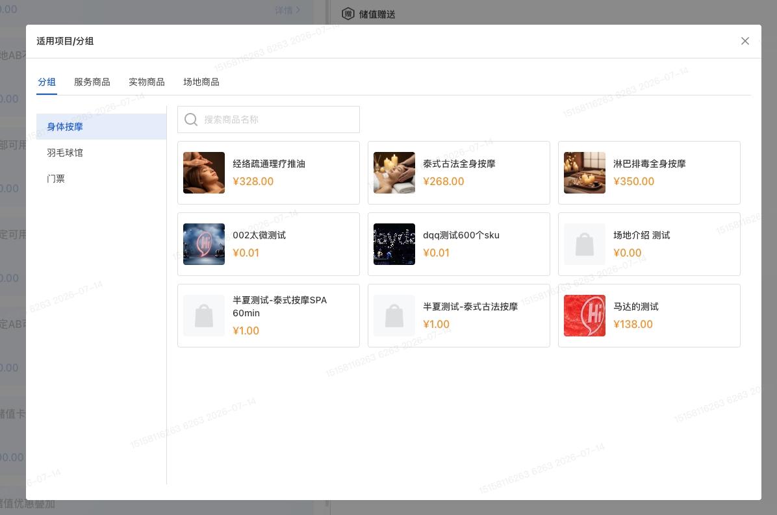Click the 场地介绍 测试 placeholder bag icon
Screen dimensions: 777x515
coord(584,244)
